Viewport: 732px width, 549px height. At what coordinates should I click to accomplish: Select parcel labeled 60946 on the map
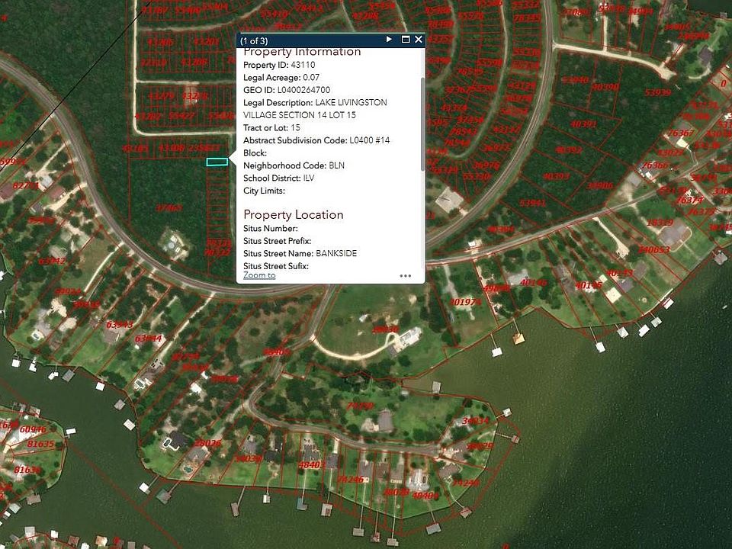coord(33,429)
